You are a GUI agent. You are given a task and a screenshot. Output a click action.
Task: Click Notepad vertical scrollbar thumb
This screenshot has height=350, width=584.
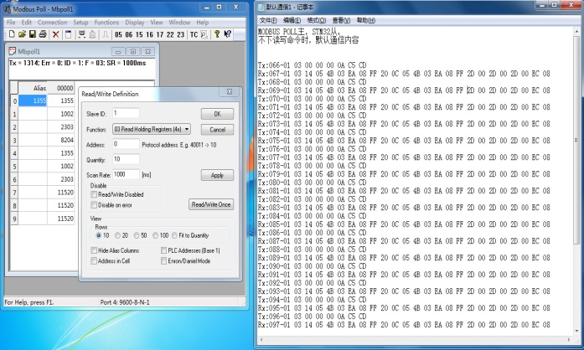pyautogui.click(x=577, y=140)
